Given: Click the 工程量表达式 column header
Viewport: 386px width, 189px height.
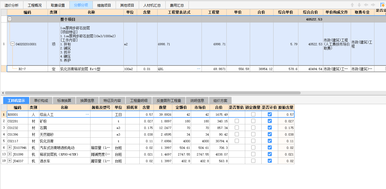Looking at the screenshot, I should coord(180,12).
